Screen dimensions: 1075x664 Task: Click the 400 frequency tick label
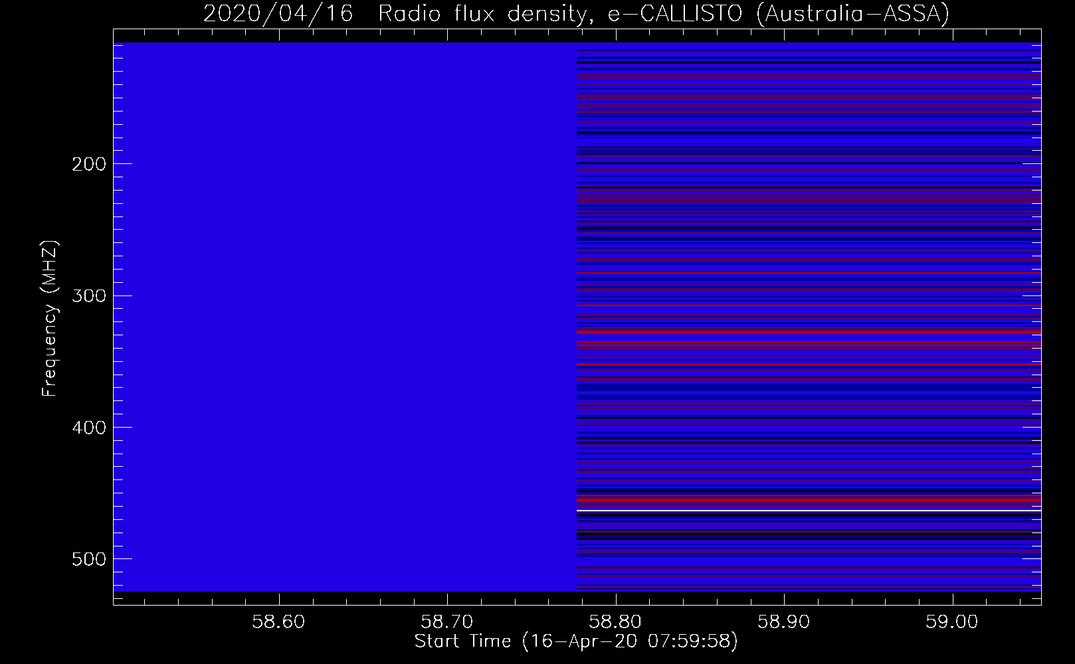point(88,428)
